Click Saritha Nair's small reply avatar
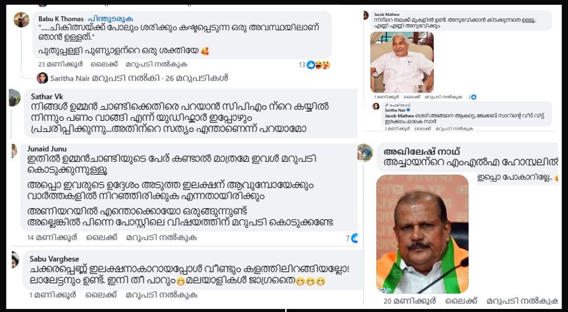Viewport: 568px width, 312px height. pos(43,78)
